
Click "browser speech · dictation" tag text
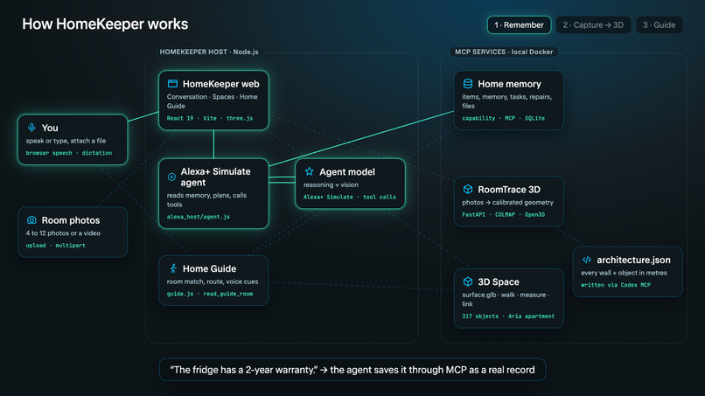pyautogui.click(x=69, y=153)
